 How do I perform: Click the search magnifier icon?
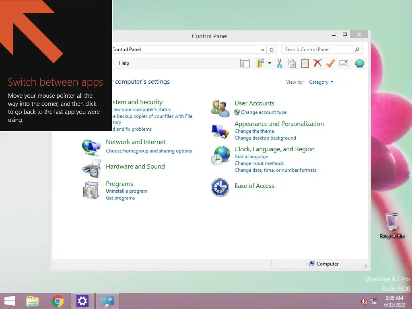pos(357,49)
